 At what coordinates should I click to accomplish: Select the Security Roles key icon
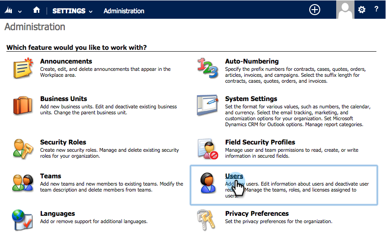(23, 149)
